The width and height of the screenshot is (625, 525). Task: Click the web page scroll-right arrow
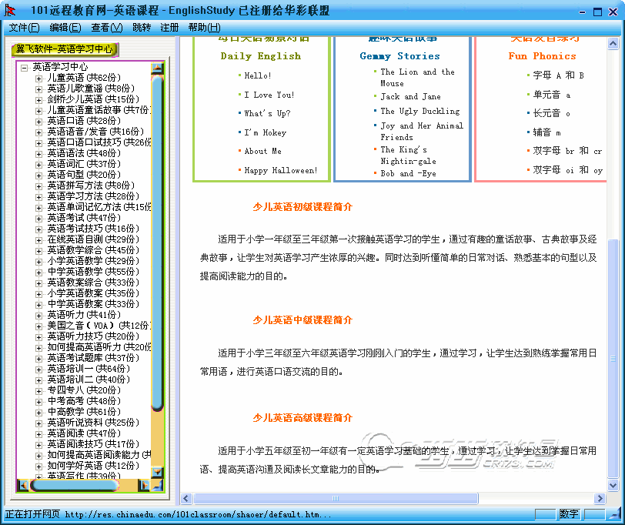(600, 498)
